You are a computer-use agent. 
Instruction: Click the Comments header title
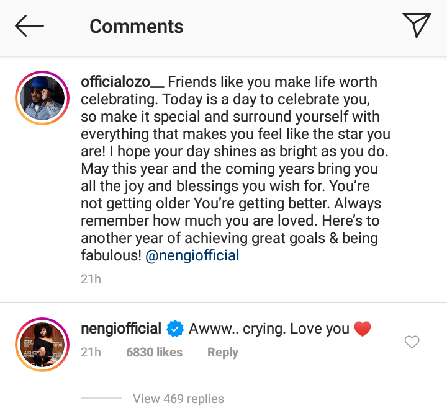pos(137,26)
